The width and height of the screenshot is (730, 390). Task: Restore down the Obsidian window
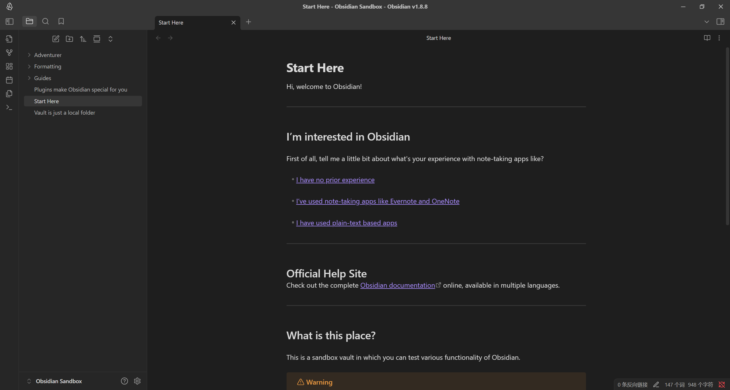point(702,7)
